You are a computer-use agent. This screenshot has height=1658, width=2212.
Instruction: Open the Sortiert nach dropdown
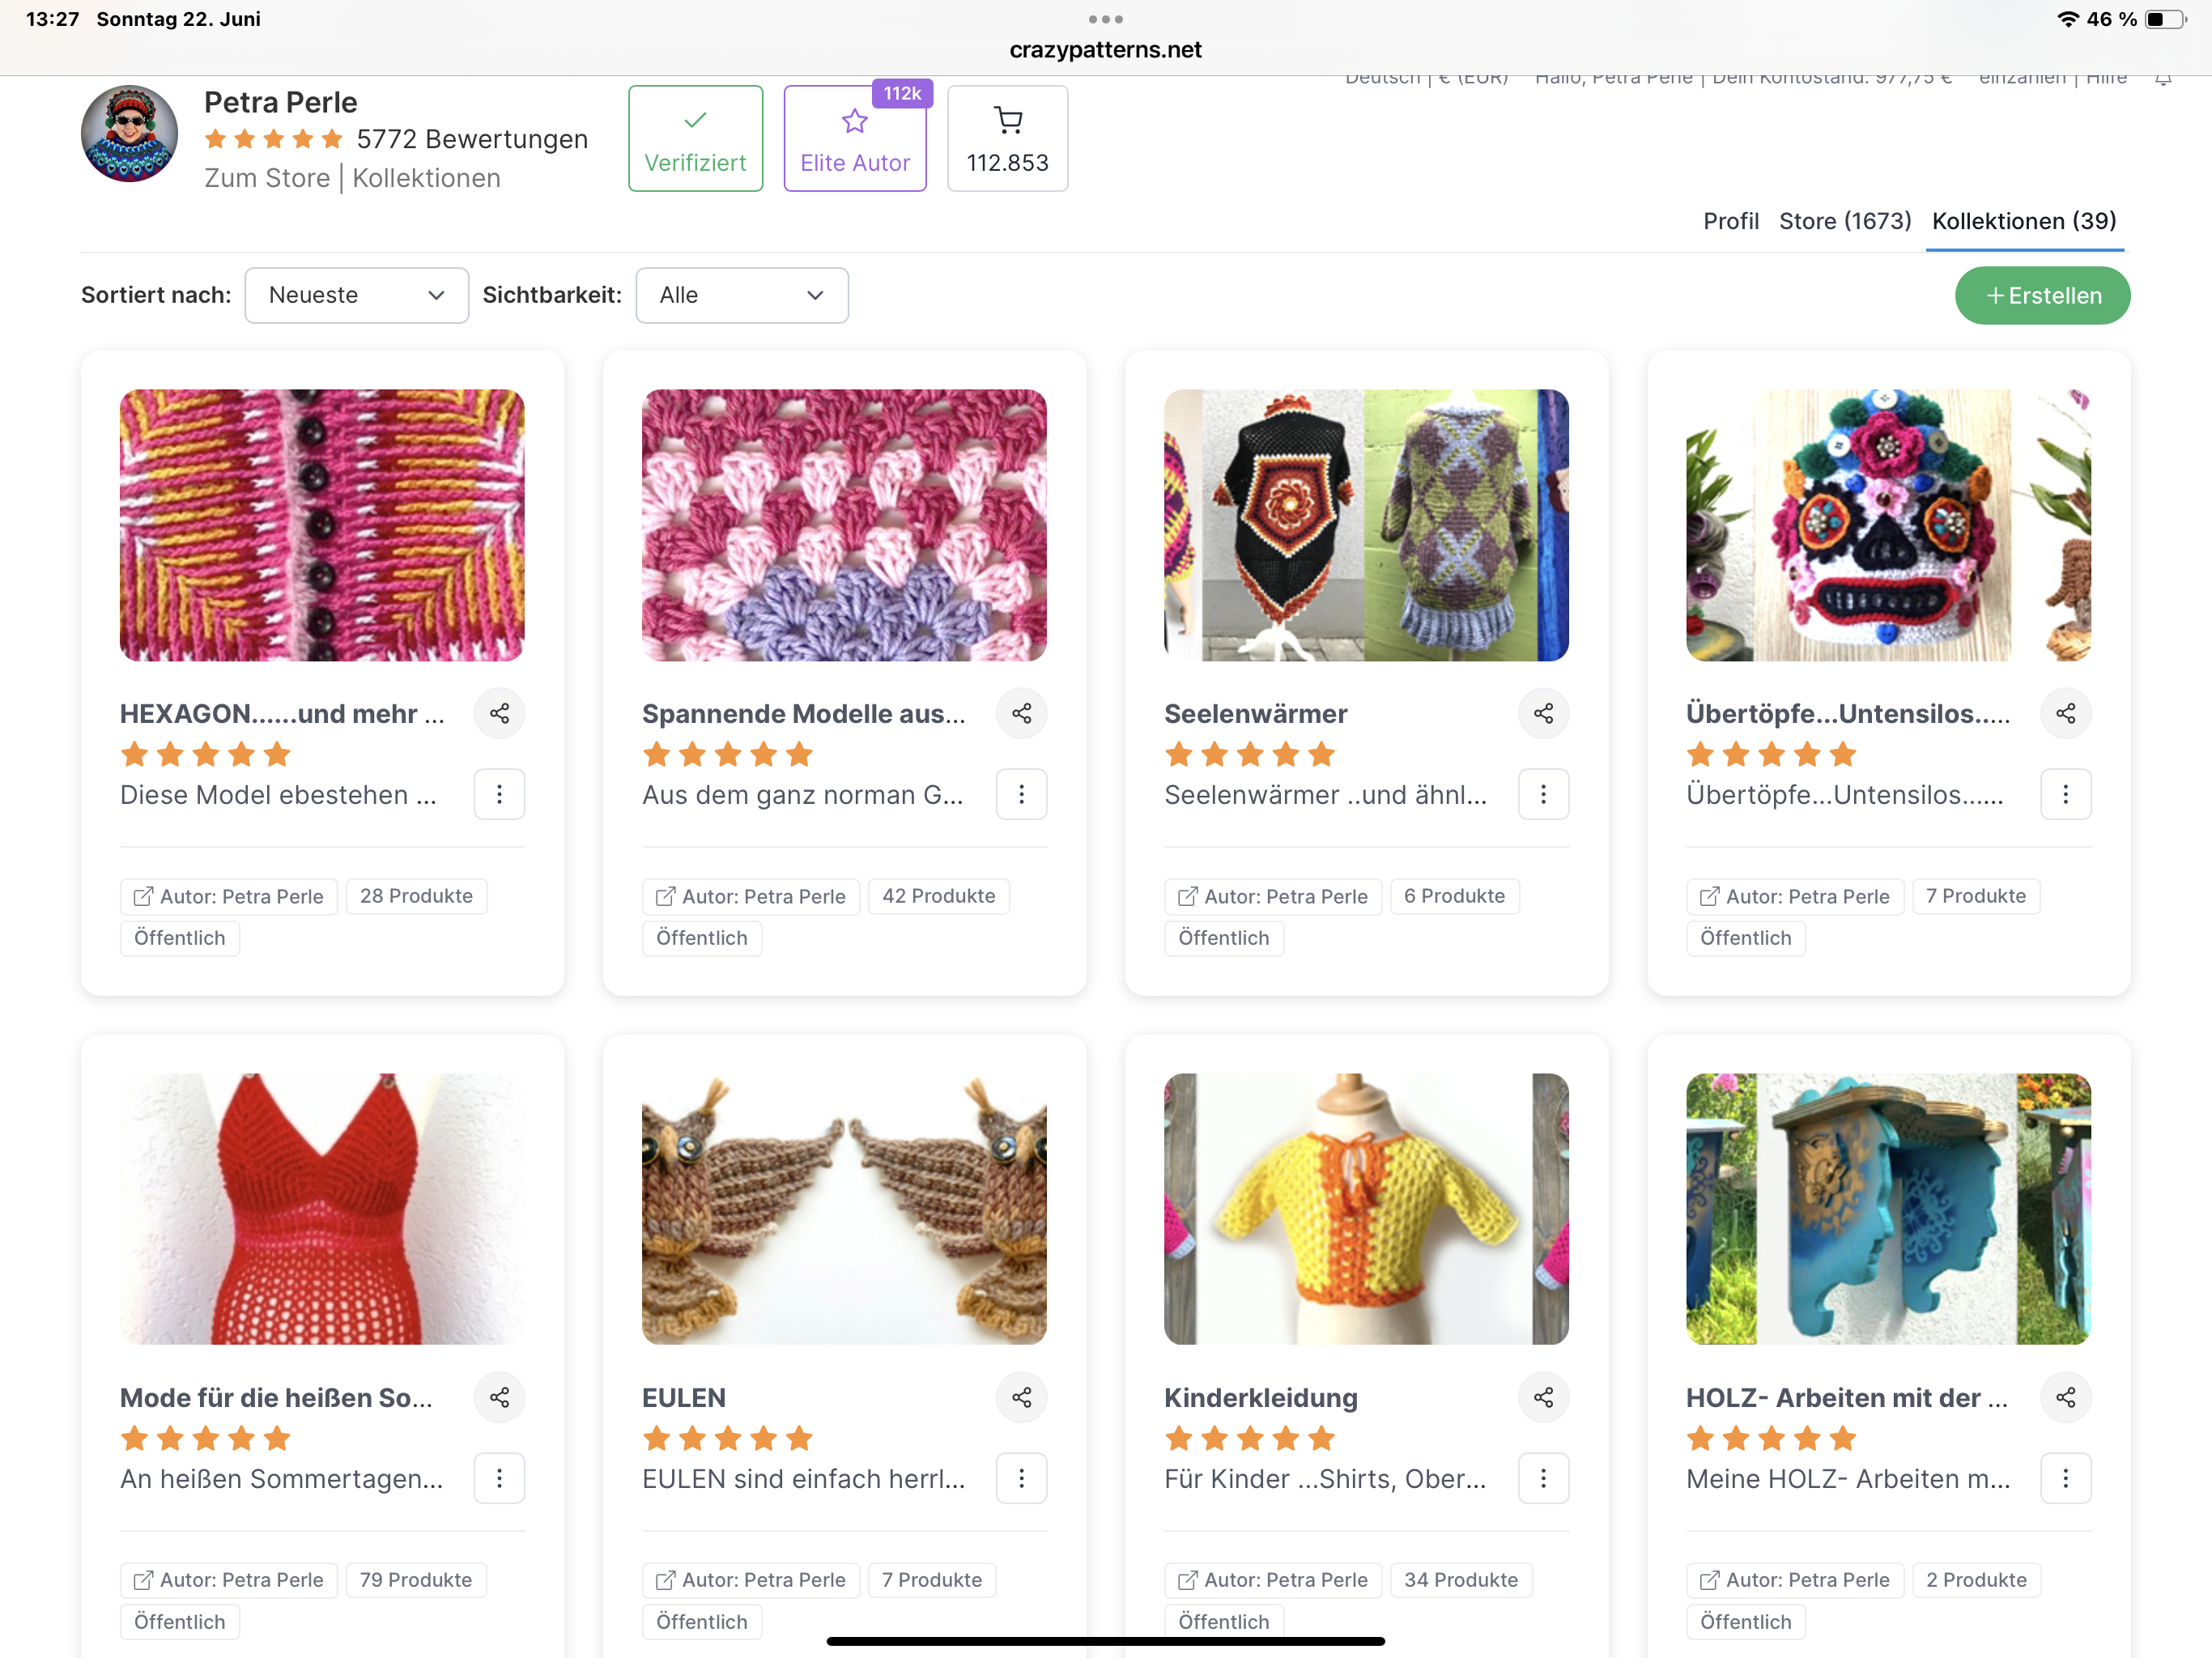coord(356,295)
